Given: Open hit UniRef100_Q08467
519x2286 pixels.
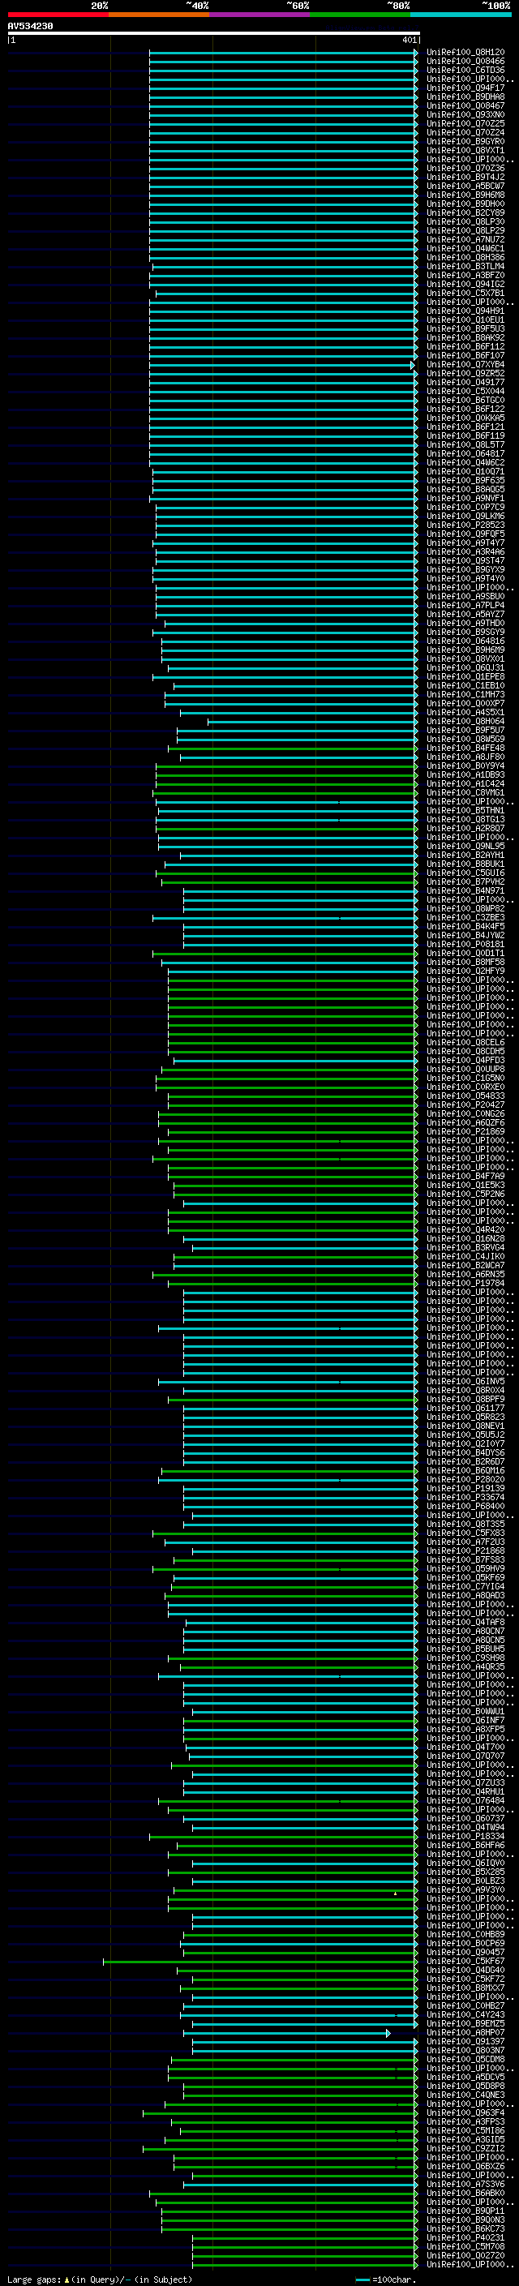Looking at the screenshot, I should (x=465, y=105).
